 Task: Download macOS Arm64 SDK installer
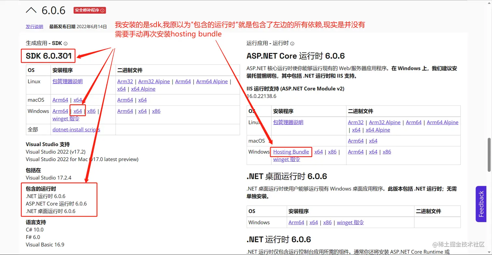click(x=60, y=100)
